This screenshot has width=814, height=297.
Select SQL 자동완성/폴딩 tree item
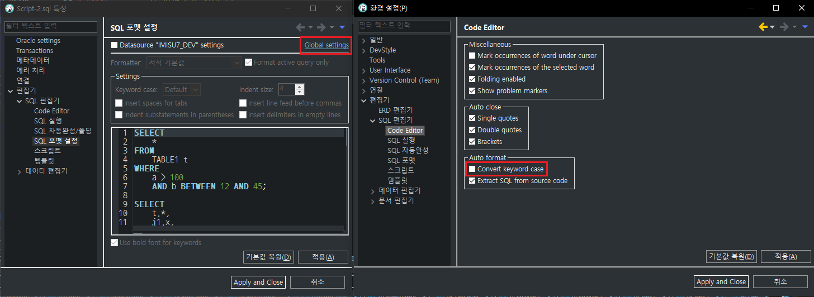click(x=63, y=131)
